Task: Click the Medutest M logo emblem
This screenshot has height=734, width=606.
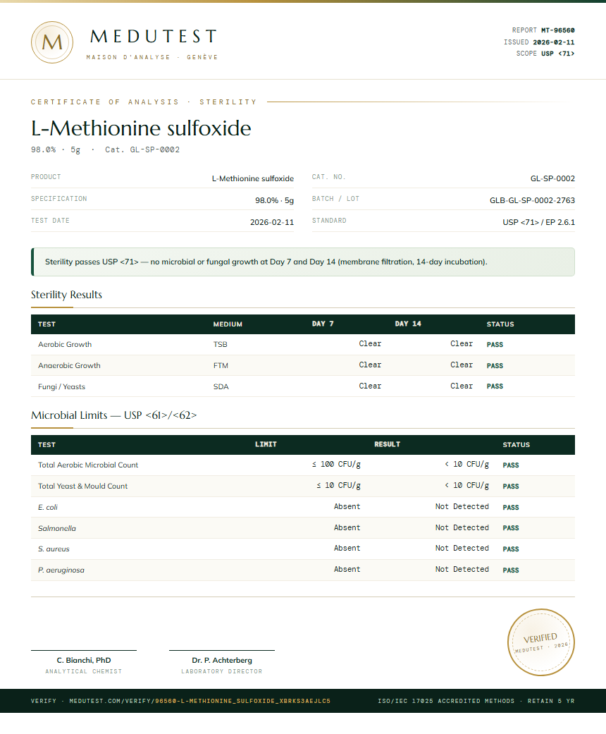Action: [52, 42]
